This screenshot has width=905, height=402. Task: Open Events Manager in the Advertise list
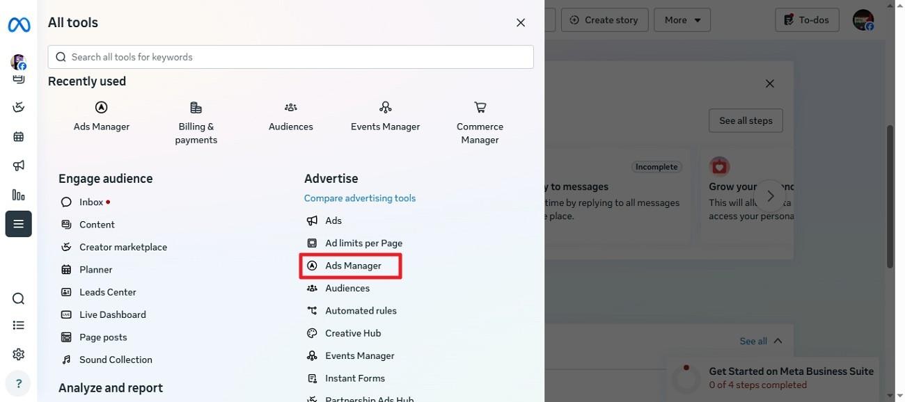tap(360, 355)
